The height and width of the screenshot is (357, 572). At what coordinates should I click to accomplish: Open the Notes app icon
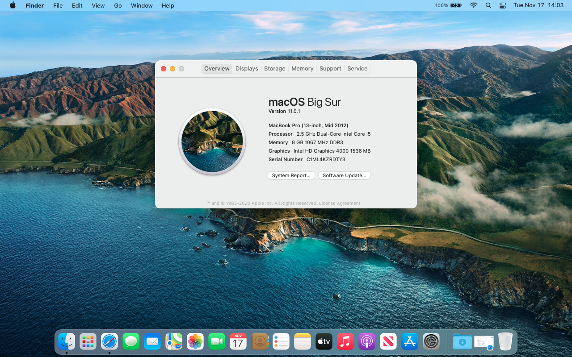click(x=303, y=342)
